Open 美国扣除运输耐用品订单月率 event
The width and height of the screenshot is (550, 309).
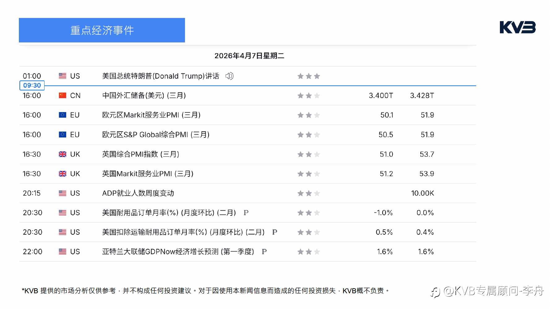pyautogui.click(x=183, y=232)
